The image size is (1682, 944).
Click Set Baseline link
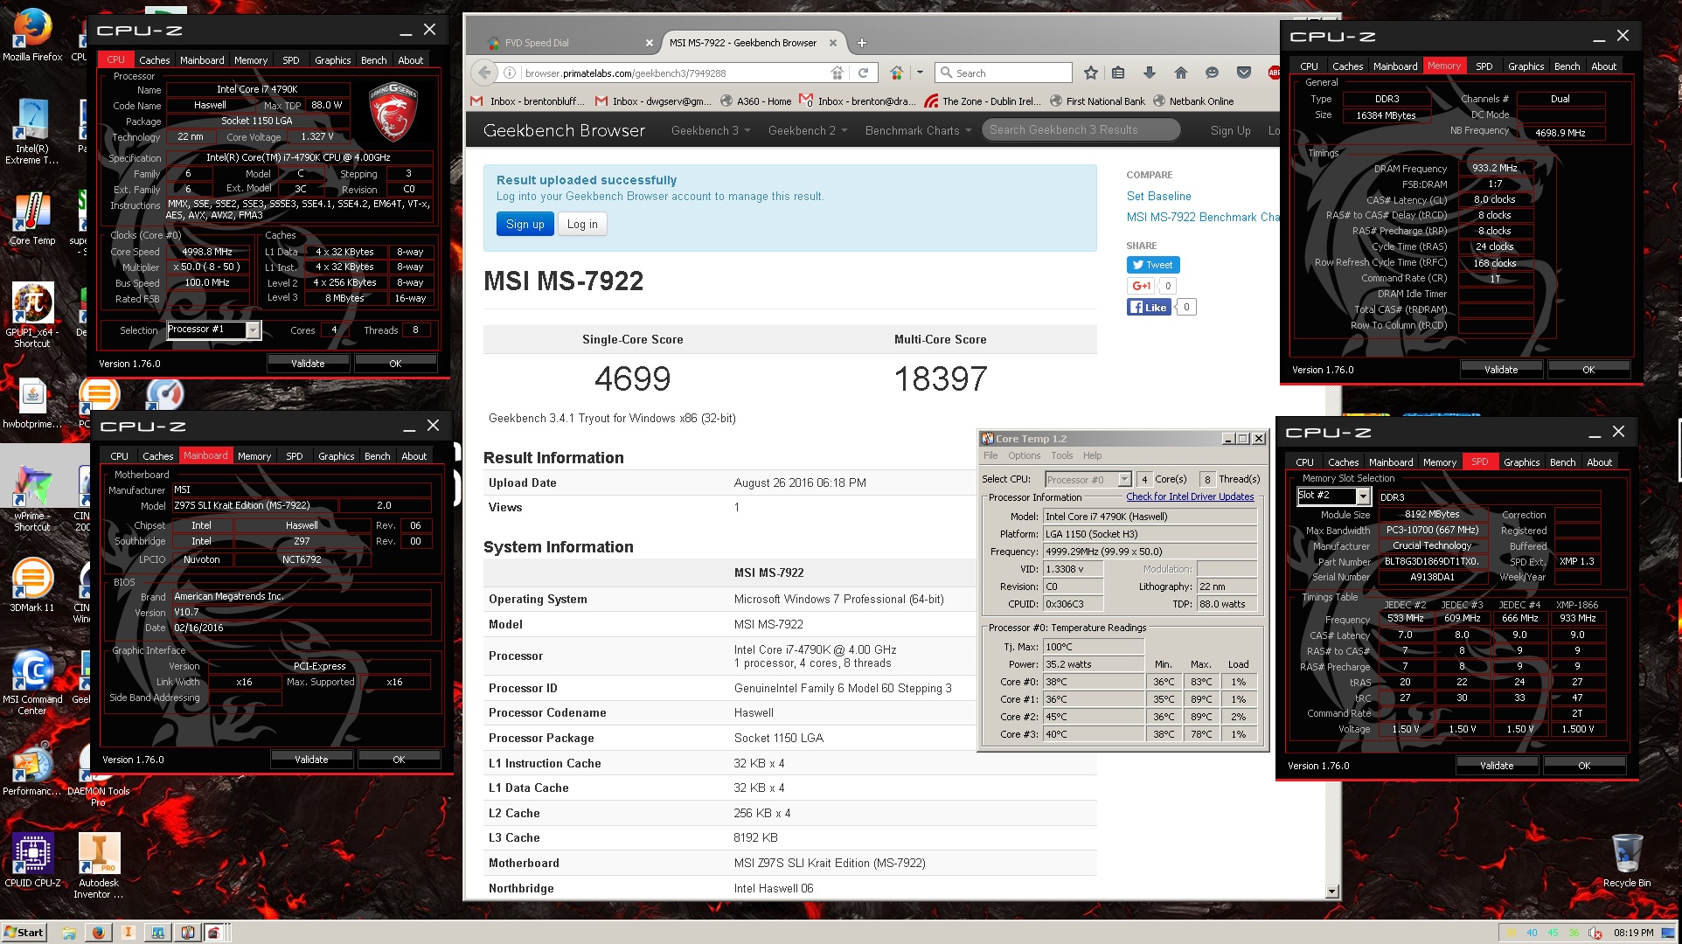click(1158, 196)
